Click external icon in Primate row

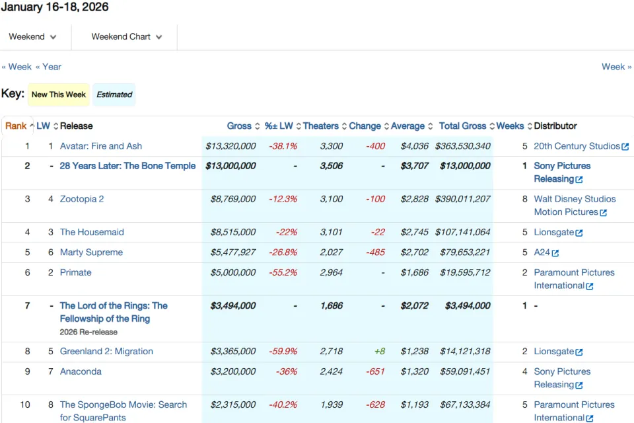pos(590,286)
